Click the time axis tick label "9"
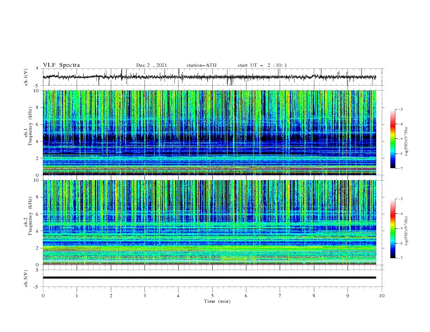Viewport: 430px width, 332px height. 347,296
